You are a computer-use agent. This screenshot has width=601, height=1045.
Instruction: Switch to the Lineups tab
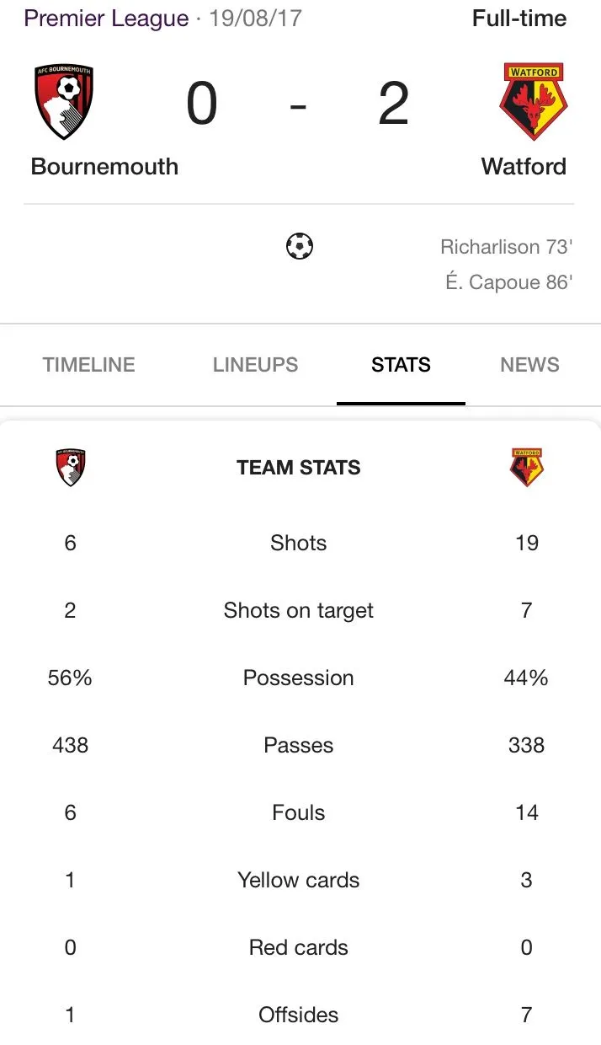255,365
